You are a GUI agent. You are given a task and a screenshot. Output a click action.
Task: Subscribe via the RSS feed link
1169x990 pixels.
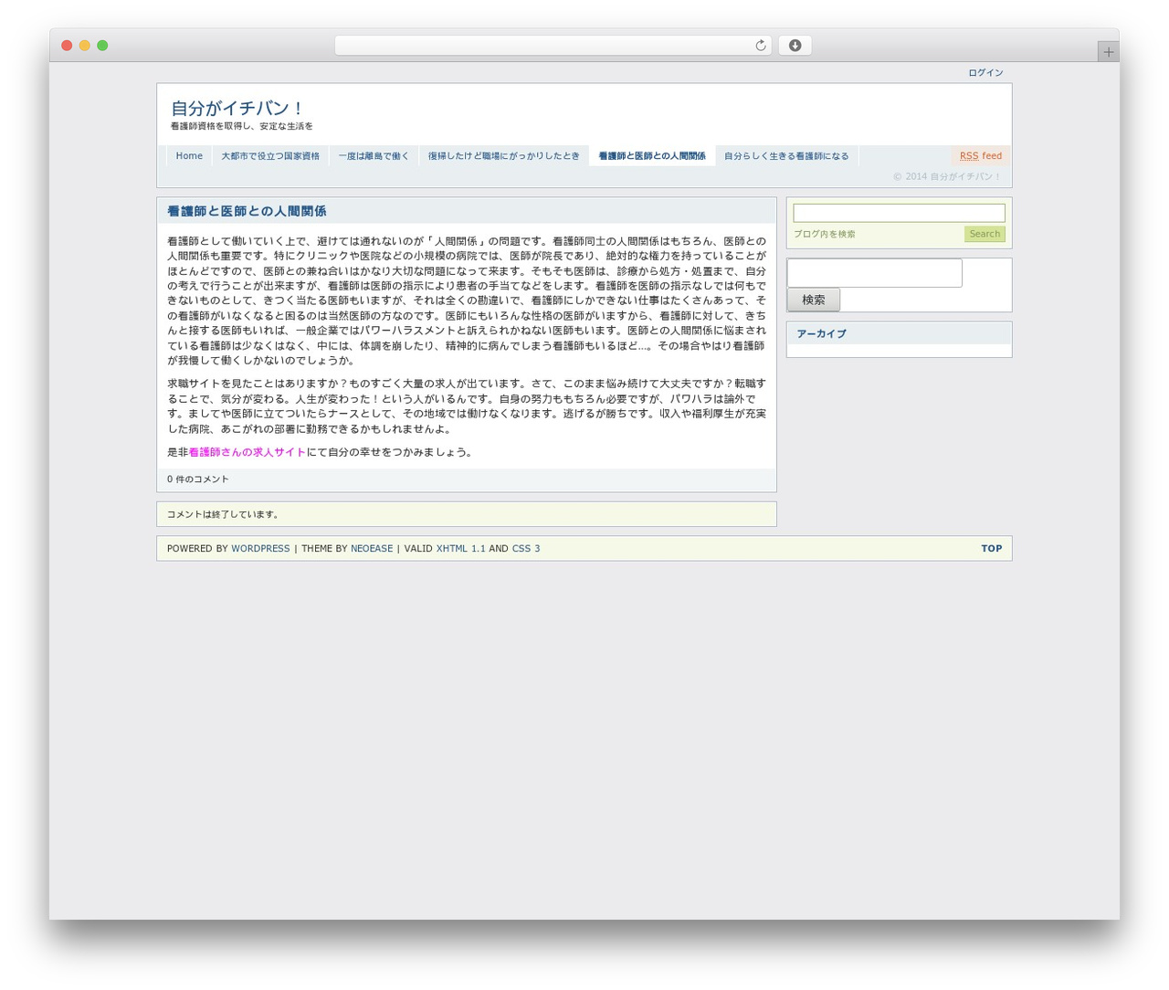[981, 156]
